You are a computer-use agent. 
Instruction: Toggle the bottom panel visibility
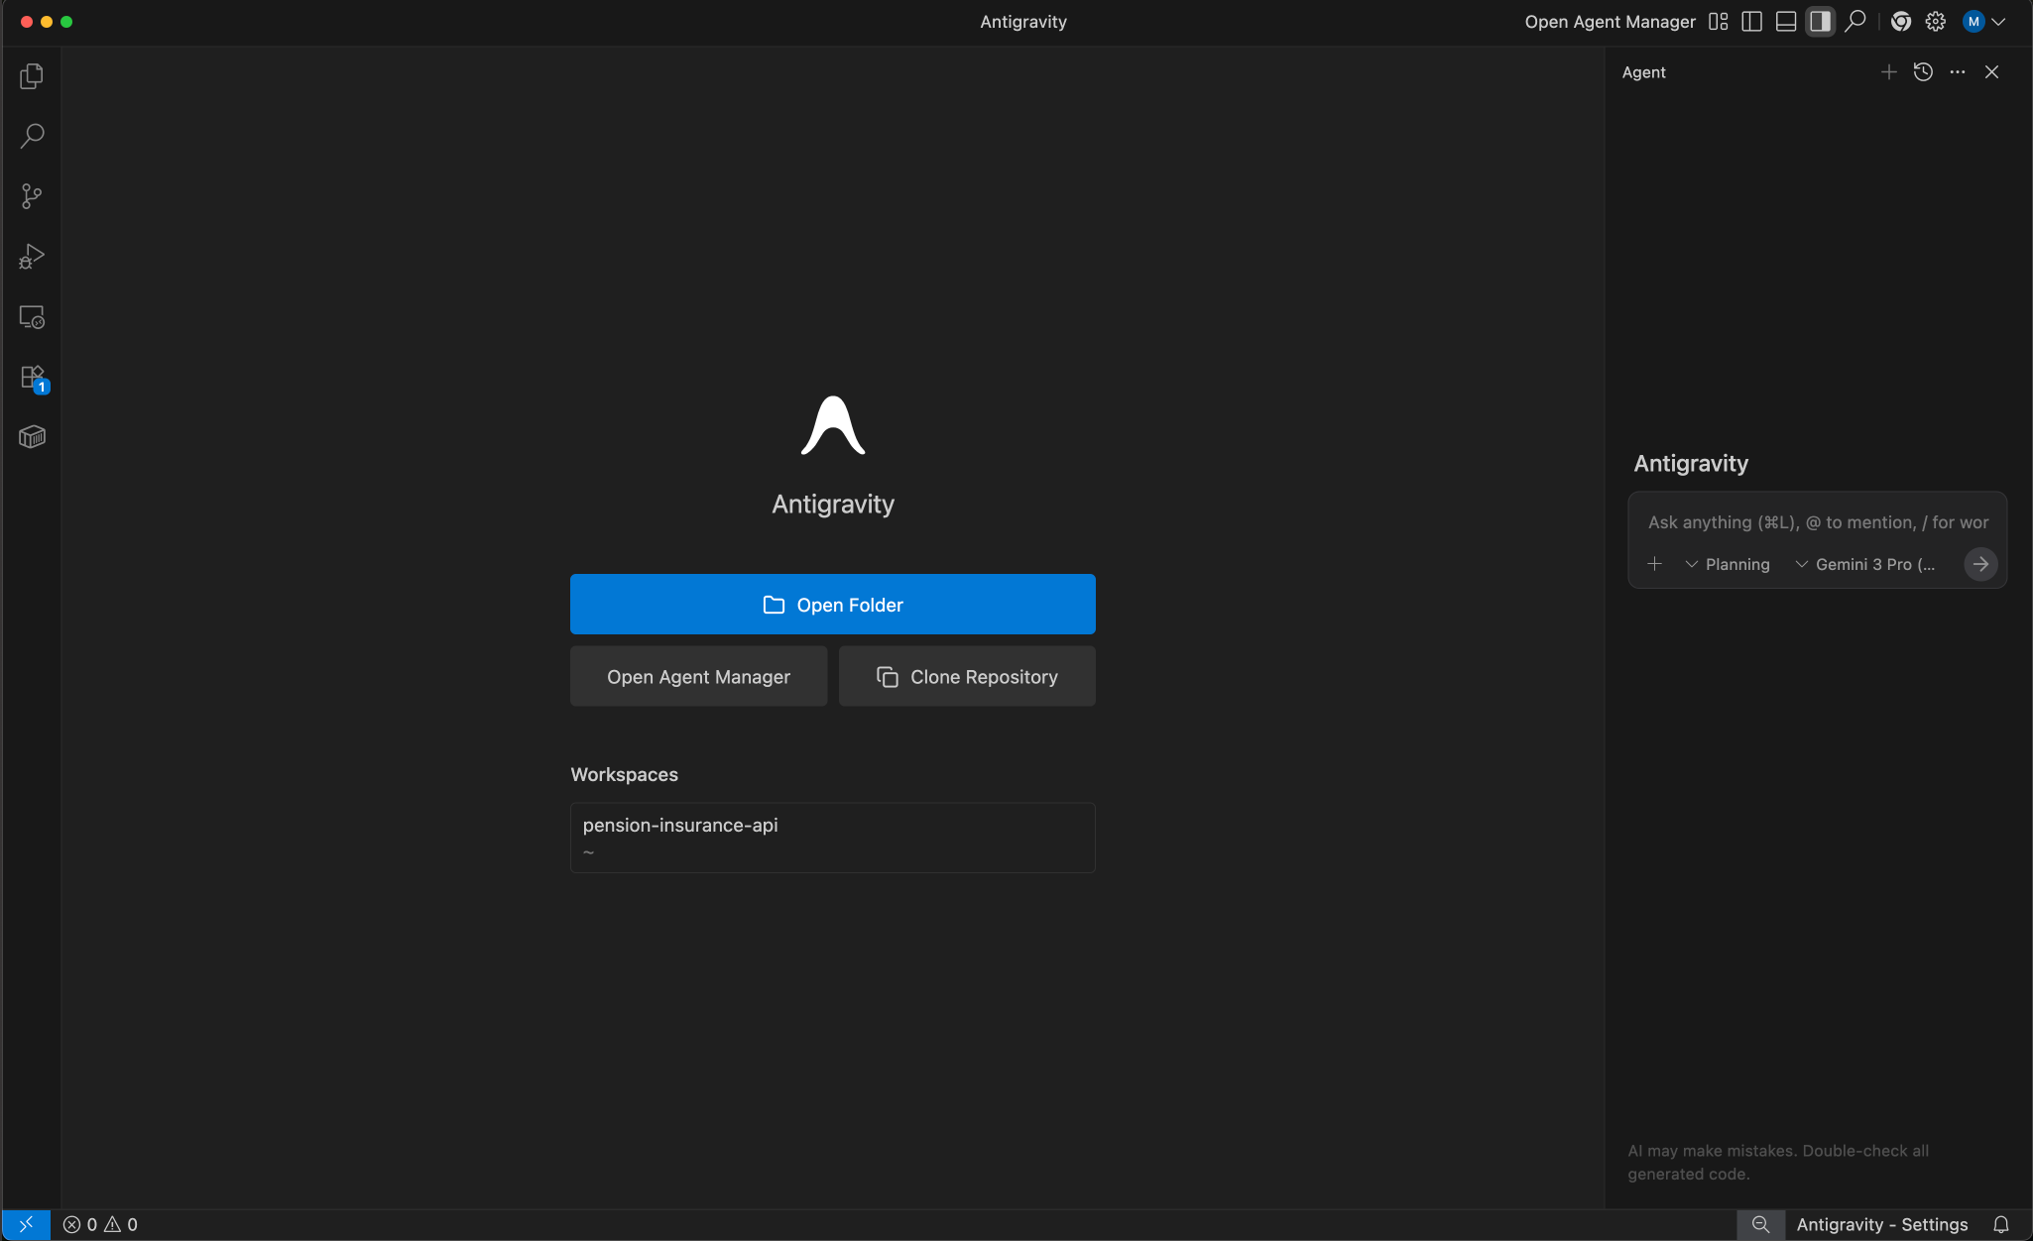pos(1786,22)
